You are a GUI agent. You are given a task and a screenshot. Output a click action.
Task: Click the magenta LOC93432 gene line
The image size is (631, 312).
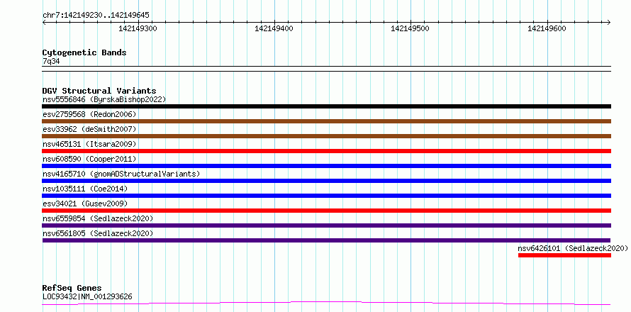pyautogui.click(x=326, y=303)
